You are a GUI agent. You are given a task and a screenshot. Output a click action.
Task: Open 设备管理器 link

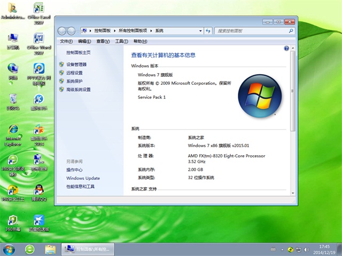[x=76, y=65]
